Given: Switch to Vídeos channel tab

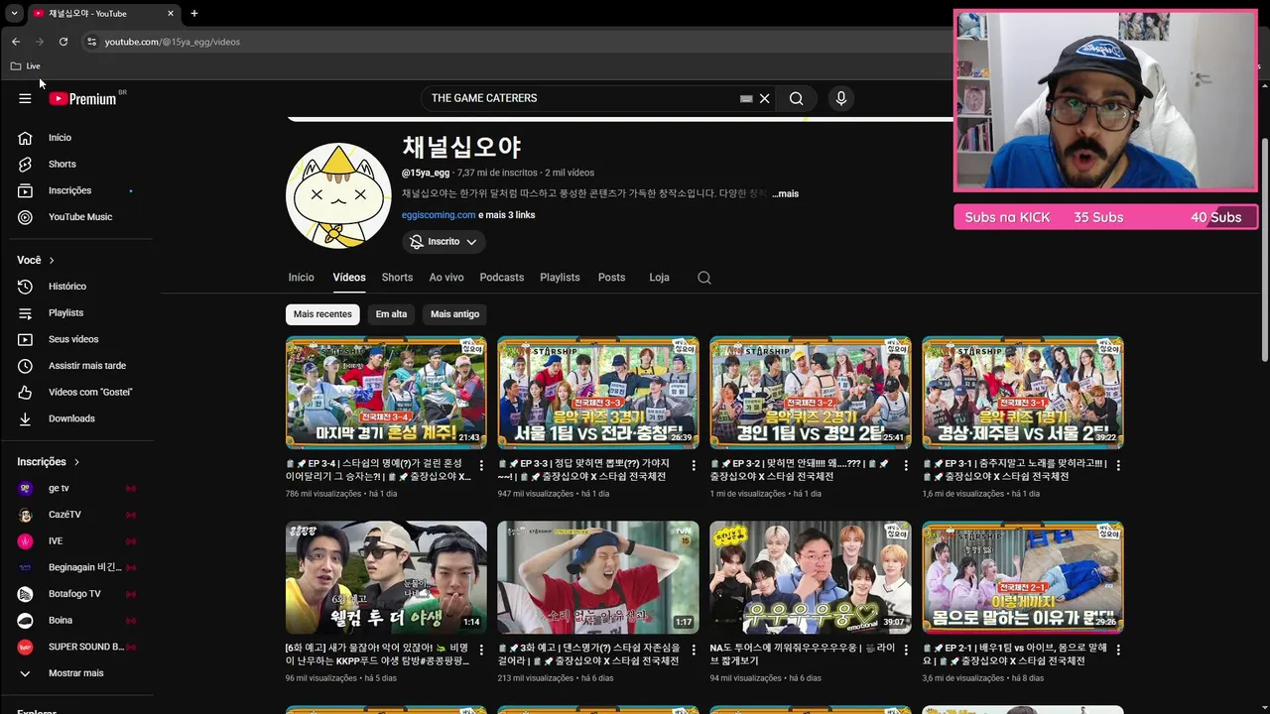Looking at the screenshot, I should coord(349,278).
